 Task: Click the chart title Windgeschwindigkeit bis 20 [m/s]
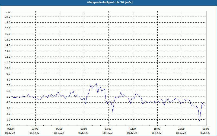(110, 2)
